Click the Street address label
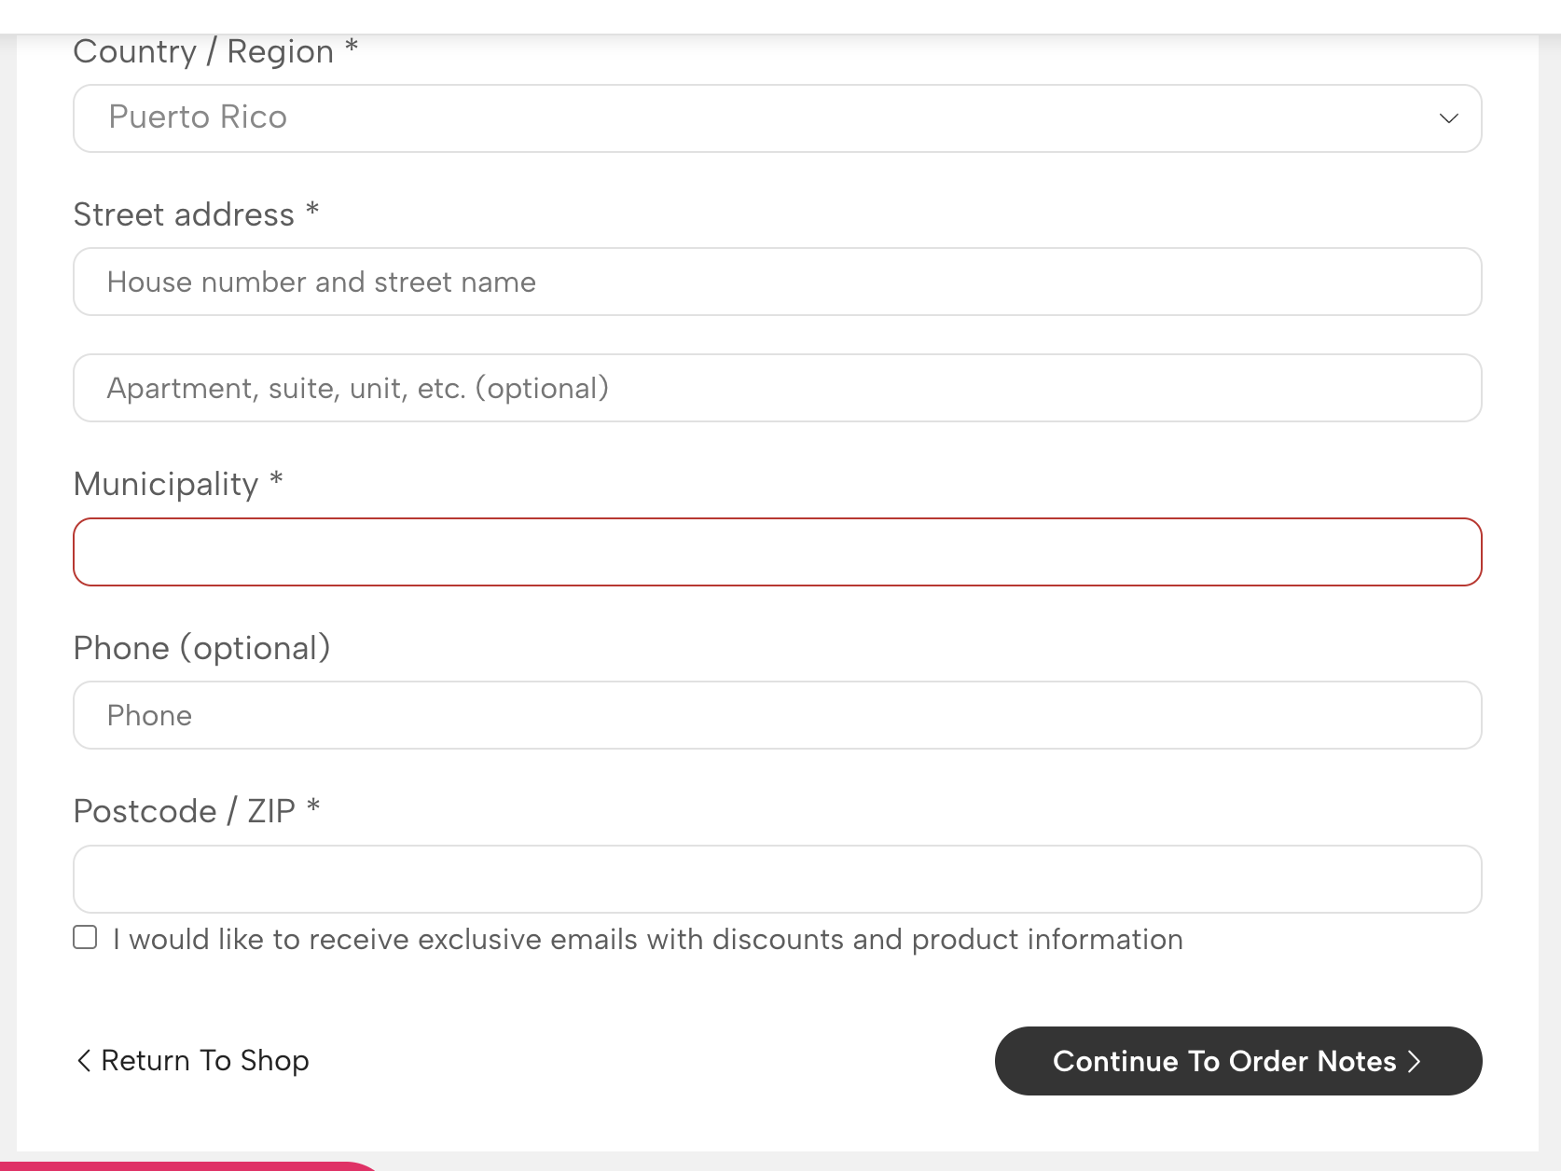 click(x=184, y=215)
